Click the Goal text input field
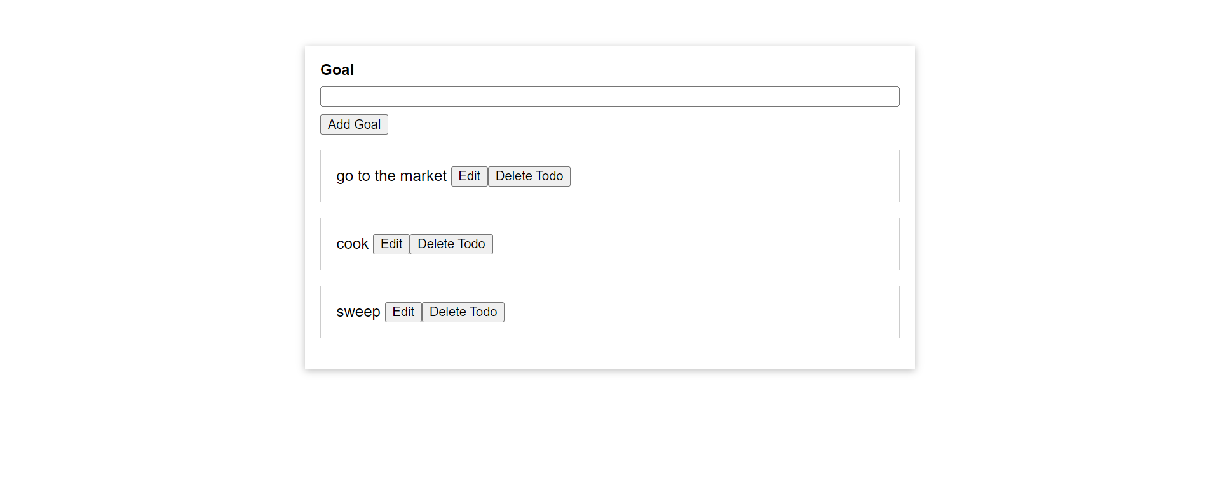Image resolution: width=1220 pixels, height=495 pixels. tap(609, 96)
